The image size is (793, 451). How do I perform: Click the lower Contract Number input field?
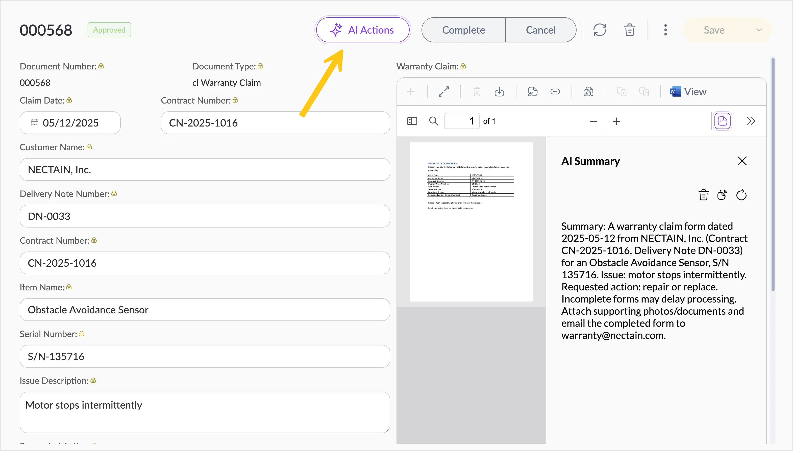[x=205, y=263]
